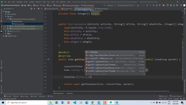Screen dimensions: 186x105
Task: Click the Windows Start button
Action: pyautogui.click(x=3, y=102)
